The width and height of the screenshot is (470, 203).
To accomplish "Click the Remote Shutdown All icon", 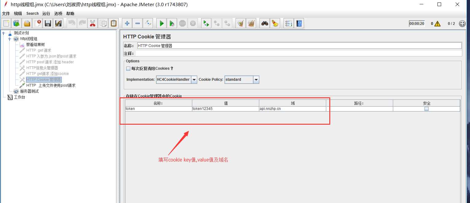I will pyautogui.click(x=227, y=23).
